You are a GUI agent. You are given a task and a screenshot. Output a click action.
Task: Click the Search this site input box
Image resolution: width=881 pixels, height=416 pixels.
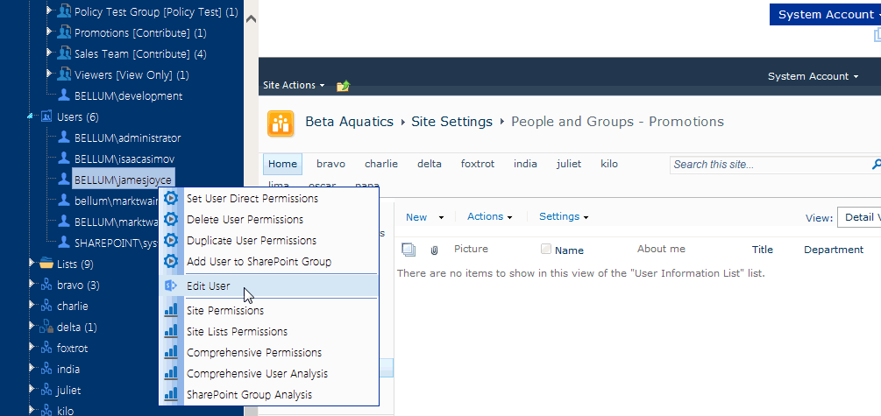coord(767,165)
